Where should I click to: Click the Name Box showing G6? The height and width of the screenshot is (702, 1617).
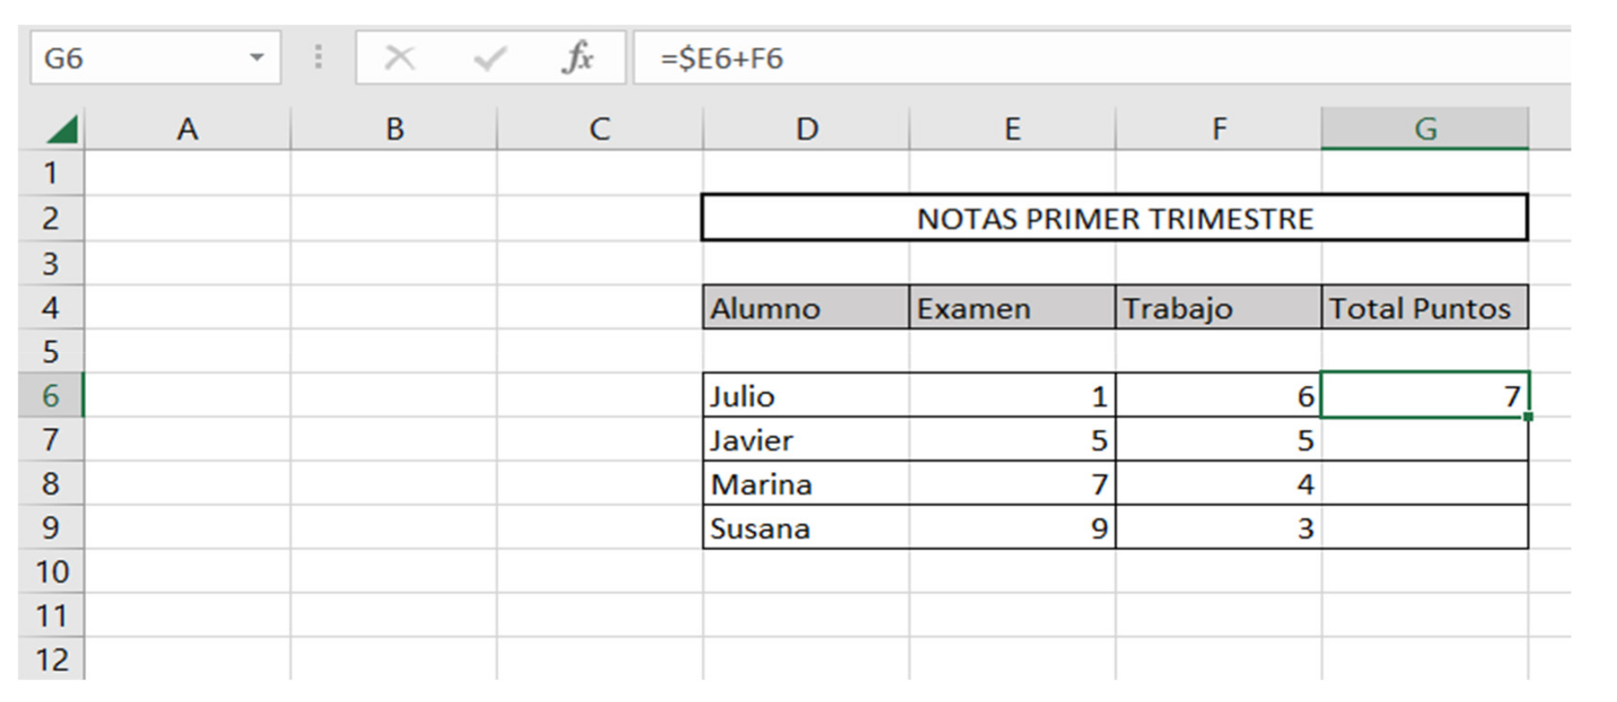135,58
